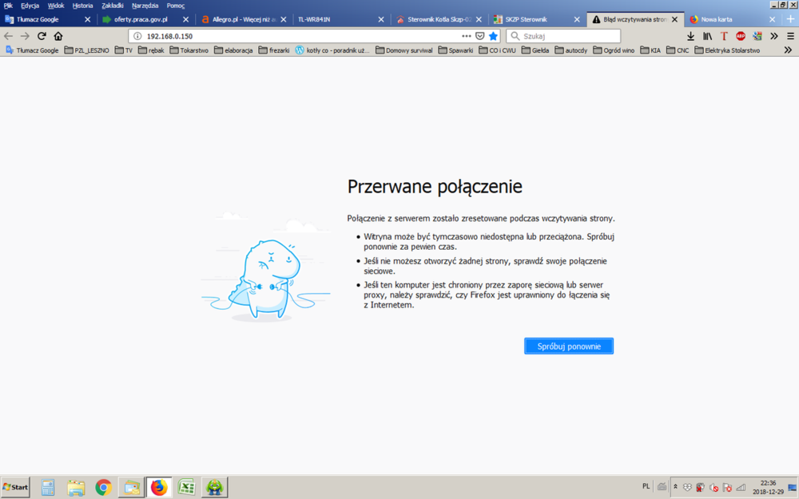Open the Pocket save icon

coord(479,36)
